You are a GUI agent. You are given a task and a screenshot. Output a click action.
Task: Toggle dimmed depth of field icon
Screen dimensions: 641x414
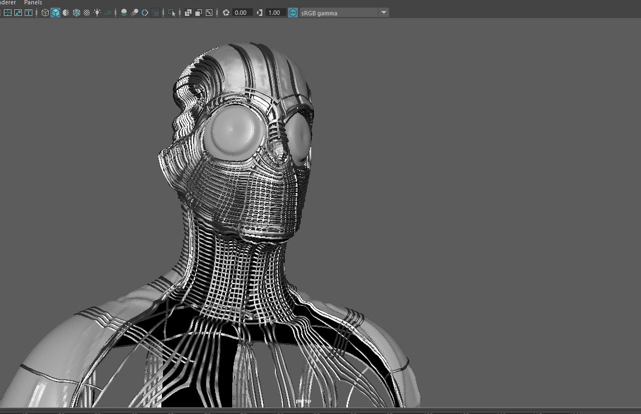click(x=155, y=13)
